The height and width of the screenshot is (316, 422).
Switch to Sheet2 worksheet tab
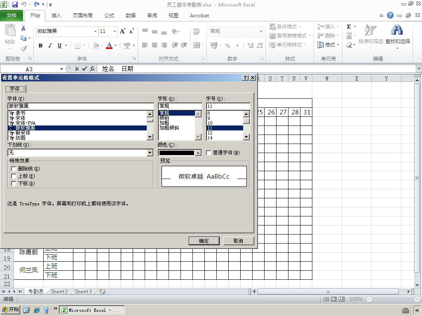pyautogui.click(x=59, y=292)
